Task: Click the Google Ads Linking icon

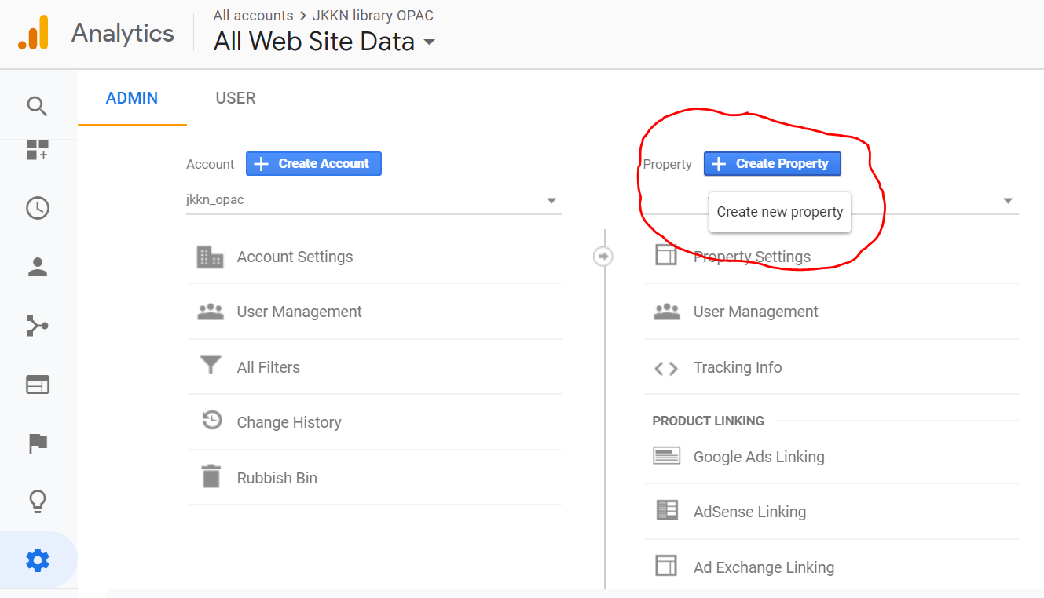Action: pos(666,456)
